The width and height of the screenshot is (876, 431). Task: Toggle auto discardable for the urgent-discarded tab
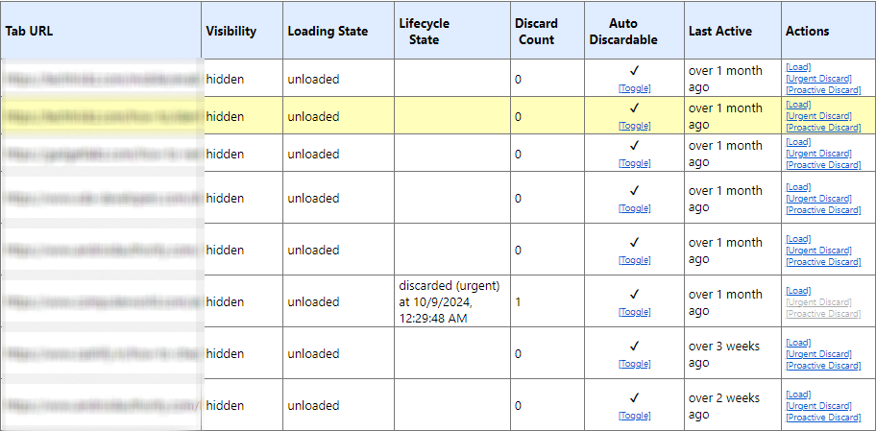[634, 312]
